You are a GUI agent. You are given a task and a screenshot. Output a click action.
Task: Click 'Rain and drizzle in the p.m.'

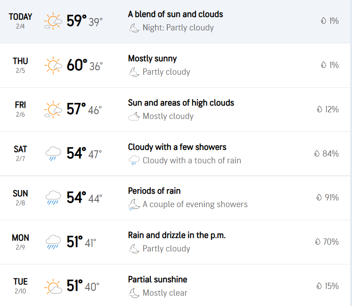tap(176, 235)
